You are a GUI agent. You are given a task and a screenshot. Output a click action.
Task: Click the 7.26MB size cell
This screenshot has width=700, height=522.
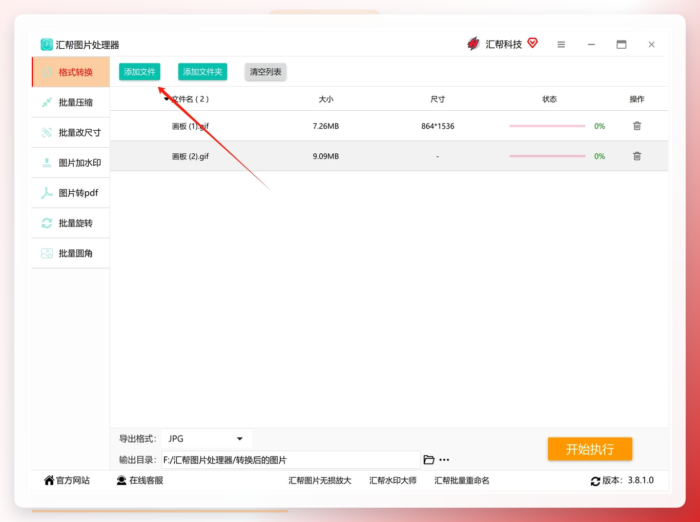click(326, 126)
